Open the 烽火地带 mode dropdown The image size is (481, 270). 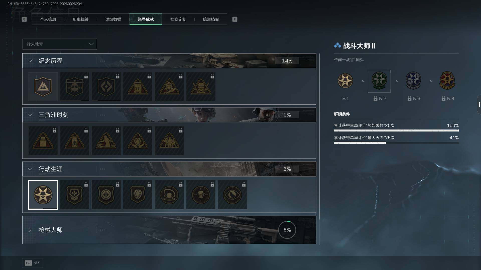(60, 44)
